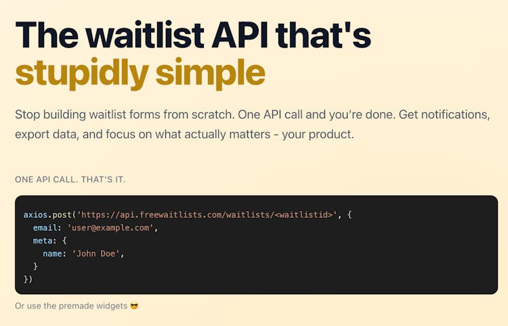Click the "The waitlist API that's" heading line
The width and height of the screenshot is (508, 326).
193,34
